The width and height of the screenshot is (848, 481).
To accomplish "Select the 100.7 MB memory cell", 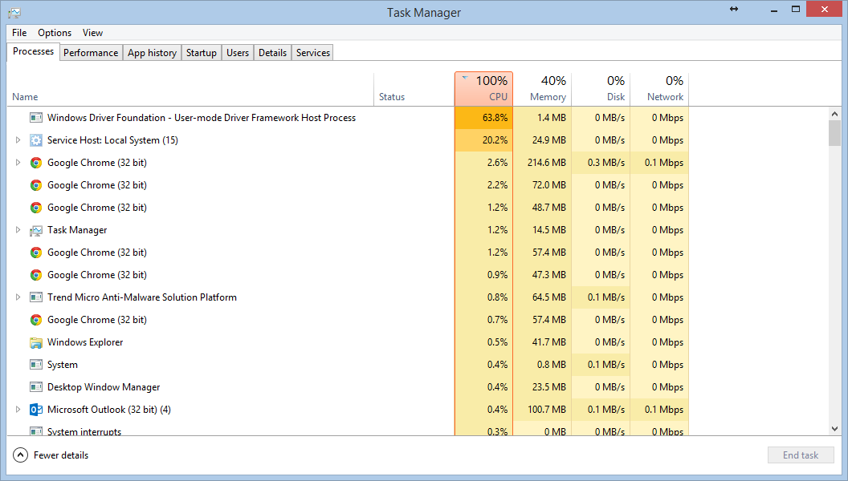I will 542,410.
